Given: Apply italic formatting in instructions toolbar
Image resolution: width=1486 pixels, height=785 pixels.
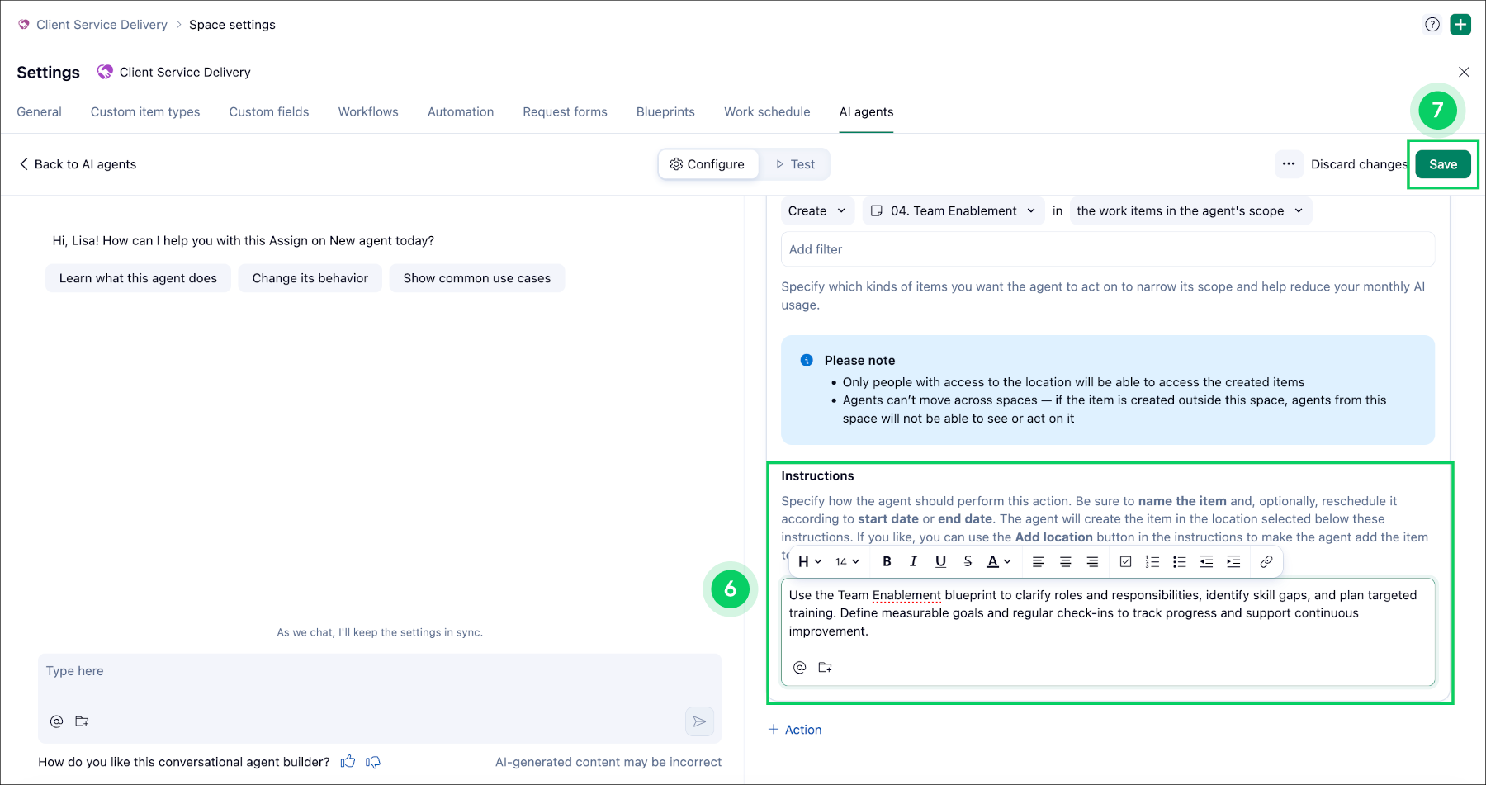Looking at the screenshot, I should [x=913, y=561].
